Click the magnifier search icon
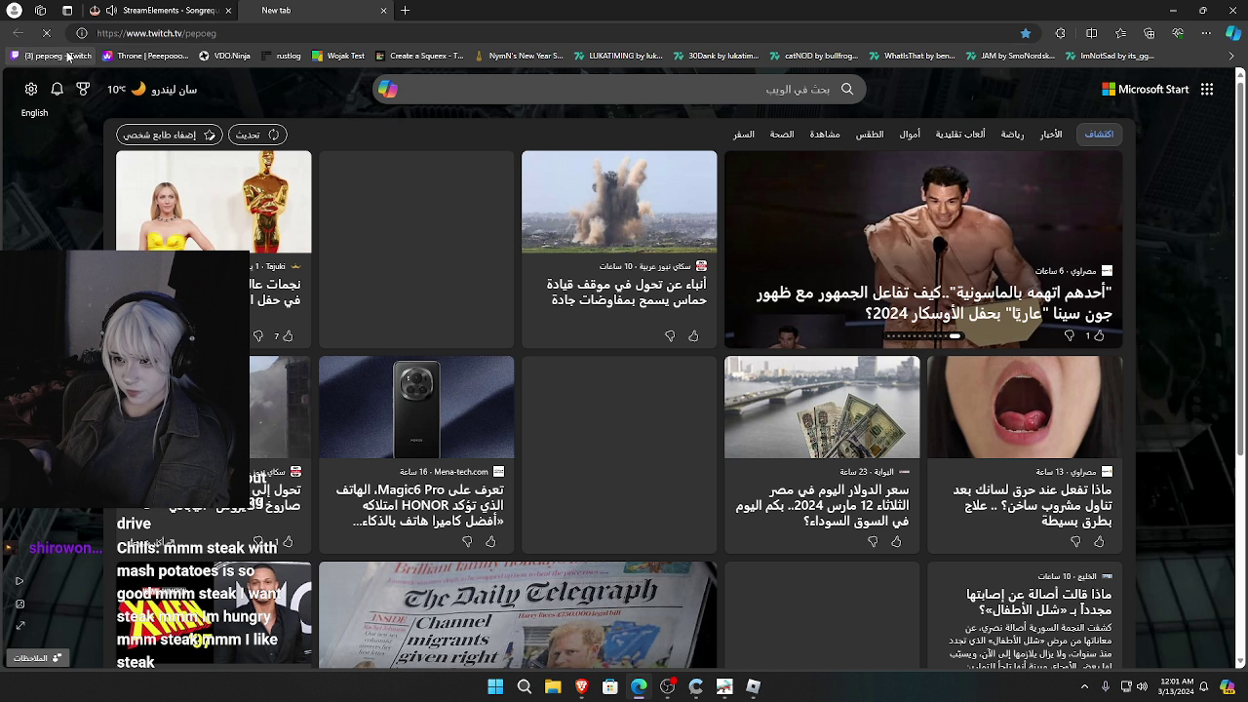This screenshot has height=702, width=1248. 847,89
